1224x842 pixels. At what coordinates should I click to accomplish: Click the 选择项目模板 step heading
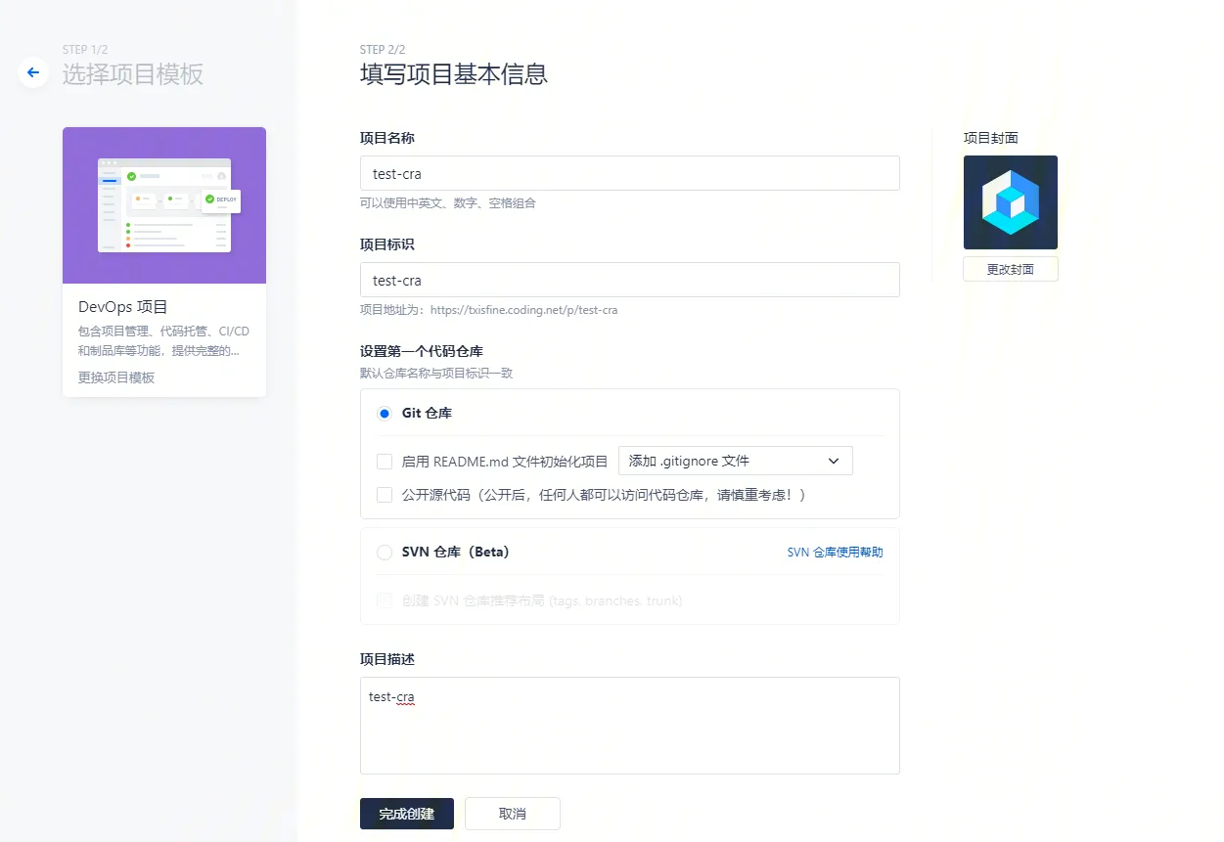point(133,74)
